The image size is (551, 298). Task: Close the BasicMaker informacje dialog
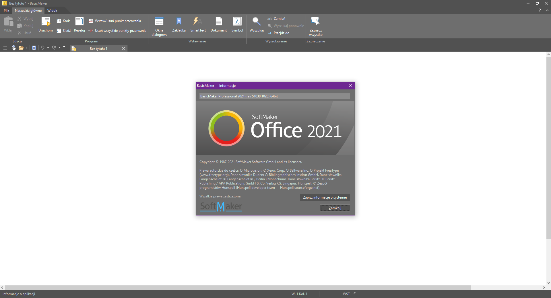coord(350,86)
